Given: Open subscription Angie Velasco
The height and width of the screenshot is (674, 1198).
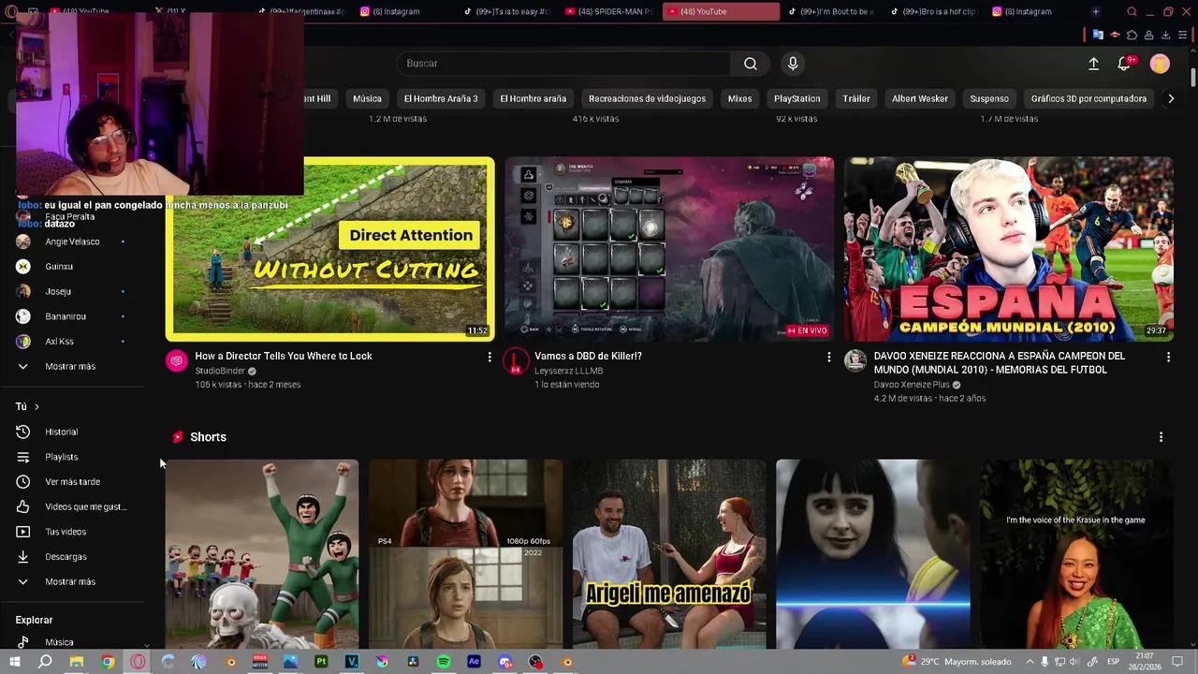Looking at the screenshot, I should [72, 242].
